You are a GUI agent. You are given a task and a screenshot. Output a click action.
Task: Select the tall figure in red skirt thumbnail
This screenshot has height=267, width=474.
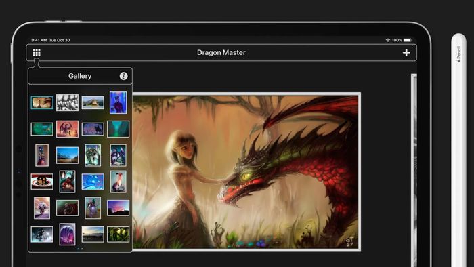coord(42,155)
